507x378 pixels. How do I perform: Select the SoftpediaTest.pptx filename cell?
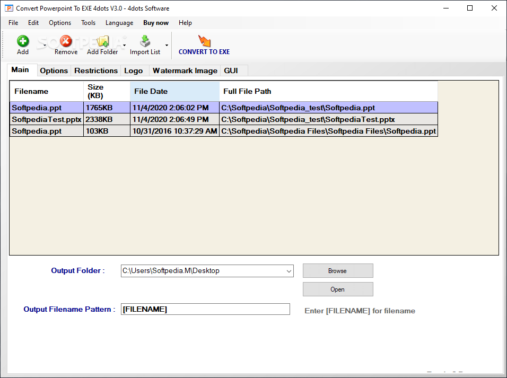click(47, 119)
